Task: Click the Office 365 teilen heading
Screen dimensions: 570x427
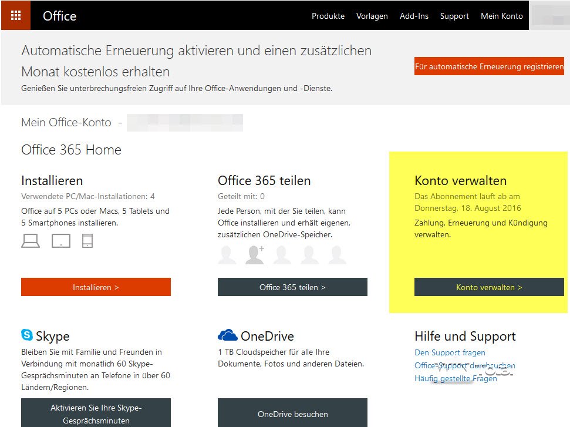Action: pos(264,180)
